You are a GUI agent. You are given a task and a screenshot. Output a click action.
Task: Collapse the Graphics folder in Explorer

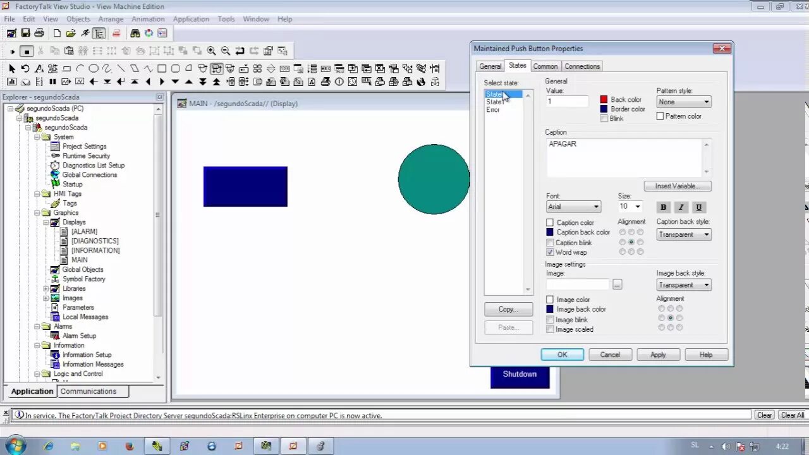point(37,213)
